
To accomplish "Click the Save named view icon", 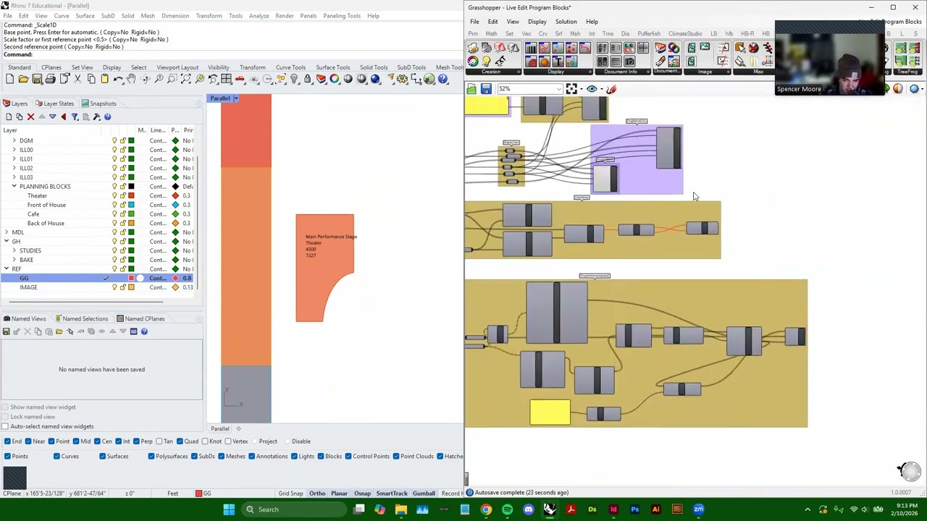I will coord(6,331).
